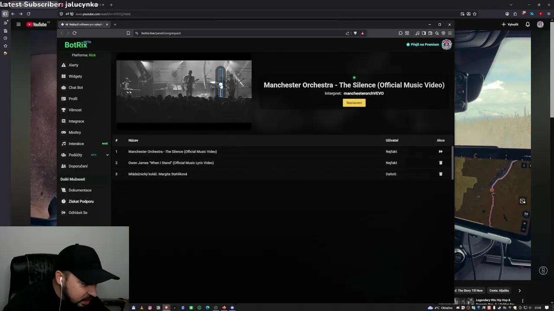Viewport: 554px width, 311px height.
Task: Click the BotRix logo
Action: pyautogui.click(x=77, y=44)
